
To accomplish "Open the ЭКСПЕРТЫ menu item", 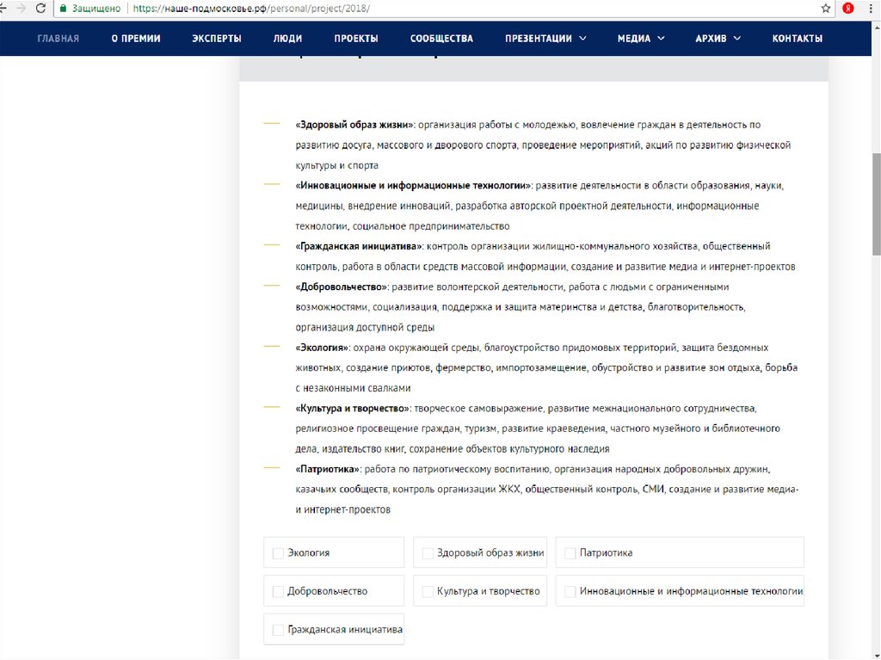I will (x=217, y=38).
